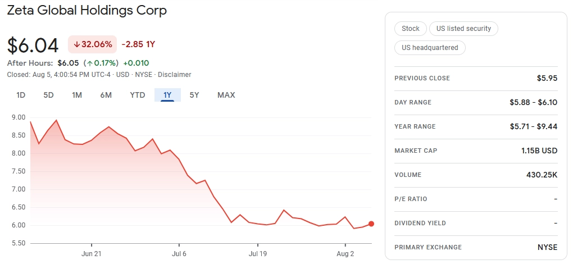The image size is (573, 264).
Task: Open the Disclaimer link
Action: 174,75
